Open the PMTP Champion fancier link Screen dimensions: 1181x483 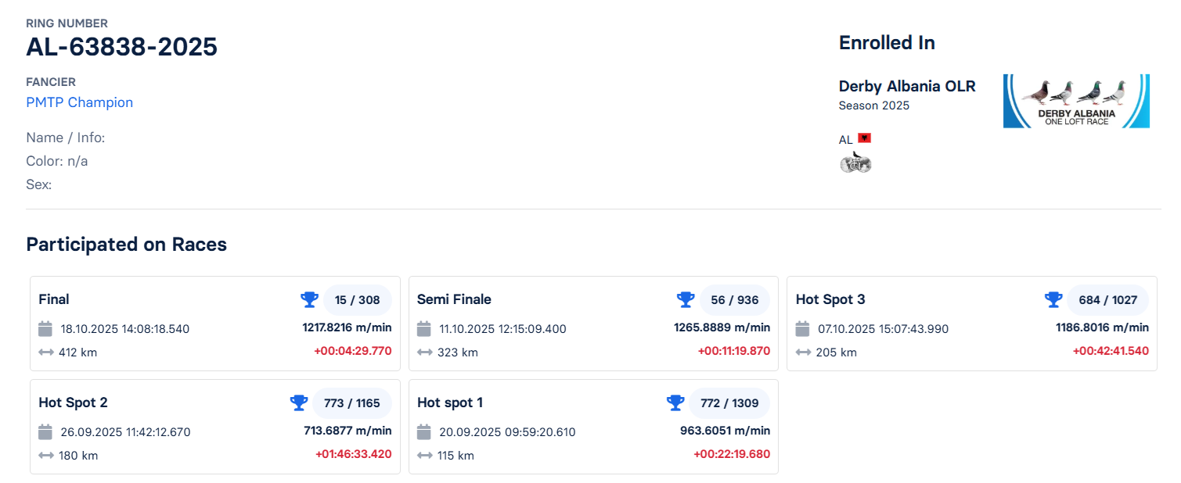tap(79, 102)
